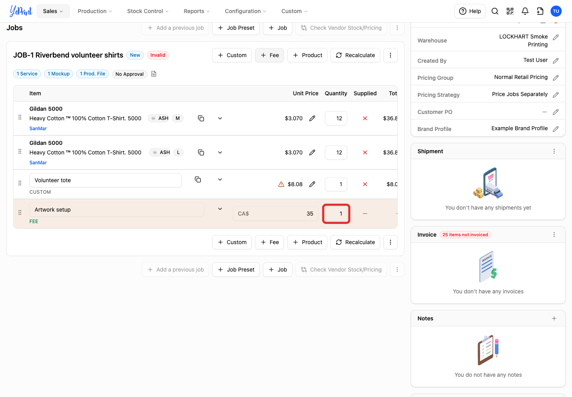Toggle supplied status for Gildan ASH M row

365,118
